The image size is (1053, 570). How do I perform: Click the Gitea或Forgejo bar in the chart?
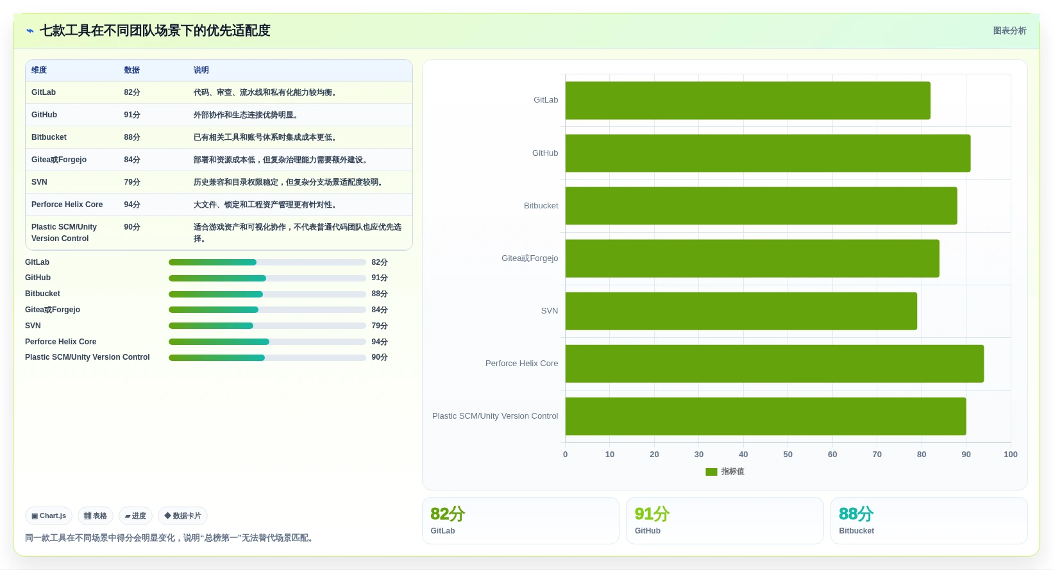[x=752, y=258]
